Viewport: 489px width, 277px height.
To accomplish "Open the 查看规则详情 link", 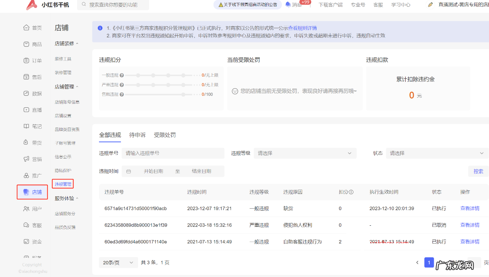I will pyautogui.click(x=303, y=28).
